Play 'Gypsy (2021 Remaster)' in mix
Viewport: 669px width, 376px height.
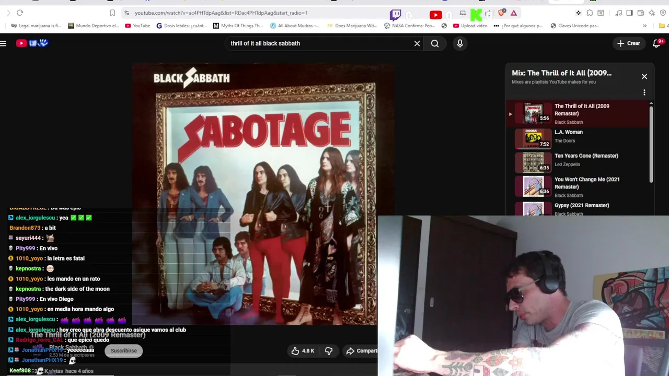tap(578, 209)
